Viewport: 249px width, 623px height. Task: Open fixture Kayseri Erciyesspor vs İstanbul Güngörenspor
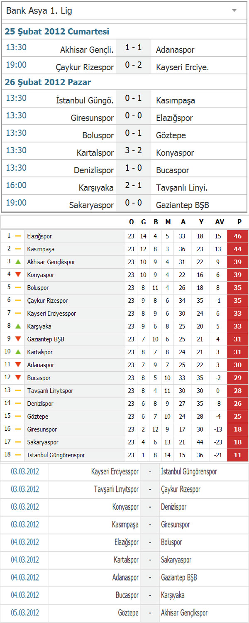point(124,472)
